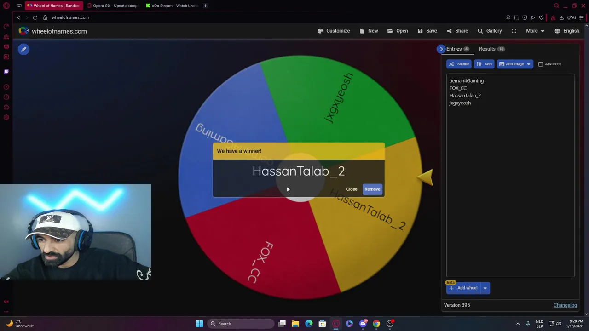This screenshot has width=589, height=331.
Task: Open the AI assistant icon
Action: [572, 17]
